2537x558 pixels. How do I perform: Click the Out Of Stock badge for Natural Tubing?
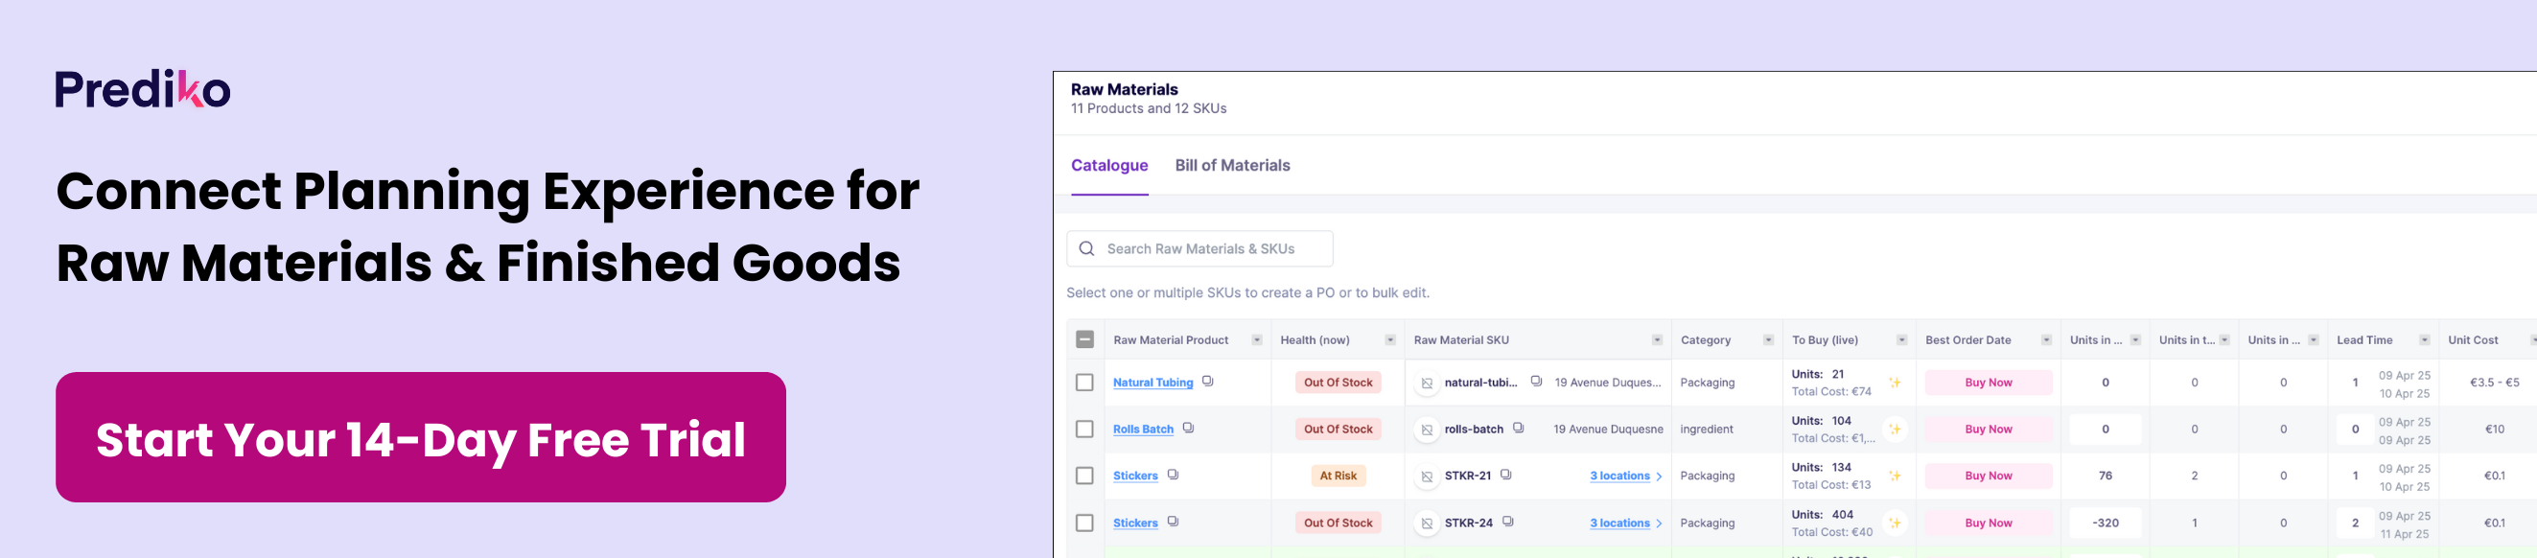point(1338,383)
